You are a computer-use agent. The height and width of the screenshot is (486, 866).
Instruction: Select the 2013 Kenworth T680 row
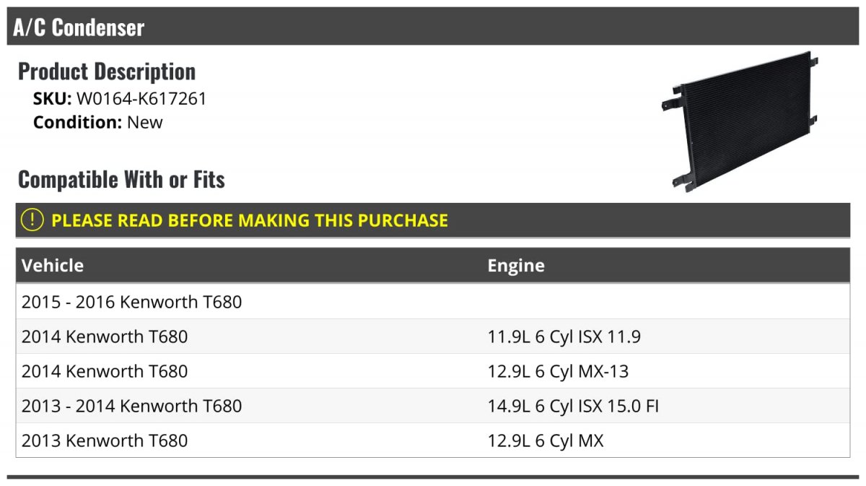[105, 441]
